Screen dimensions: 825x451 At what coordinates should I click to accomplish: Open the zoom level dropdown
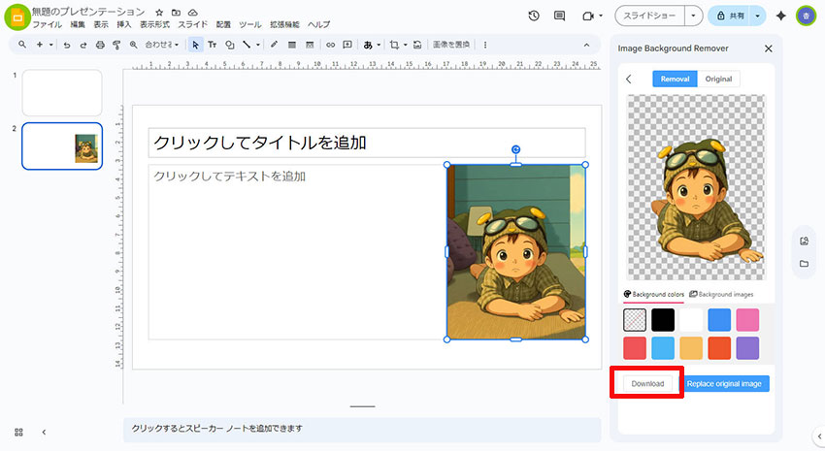tap(161, 45)
